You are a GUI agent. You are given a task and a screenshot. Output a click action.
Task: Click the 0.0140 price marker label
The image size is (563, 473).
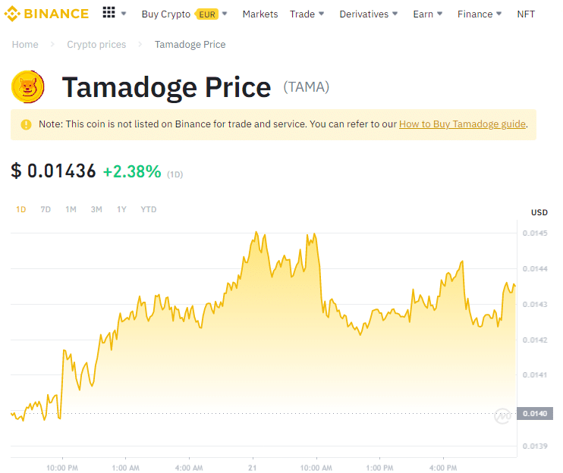point(535,413)
